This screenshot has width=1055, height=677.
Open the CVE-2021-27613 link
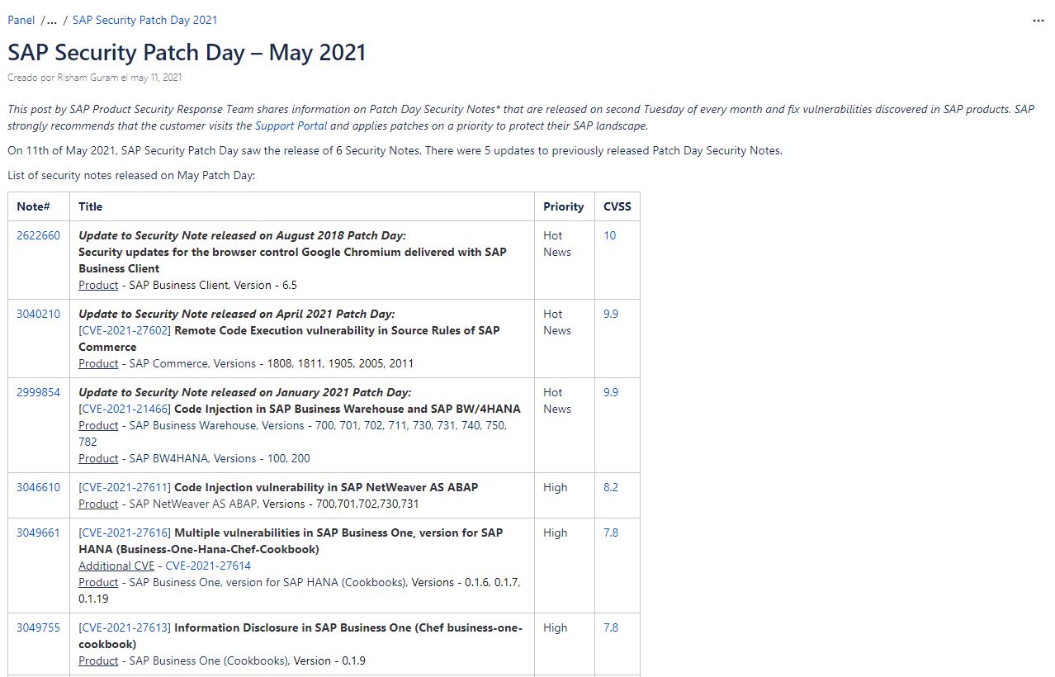[x=125, y=627]
